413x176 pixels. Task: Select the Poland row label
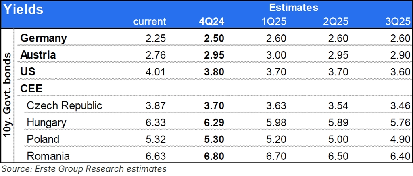tap(43, 139)
